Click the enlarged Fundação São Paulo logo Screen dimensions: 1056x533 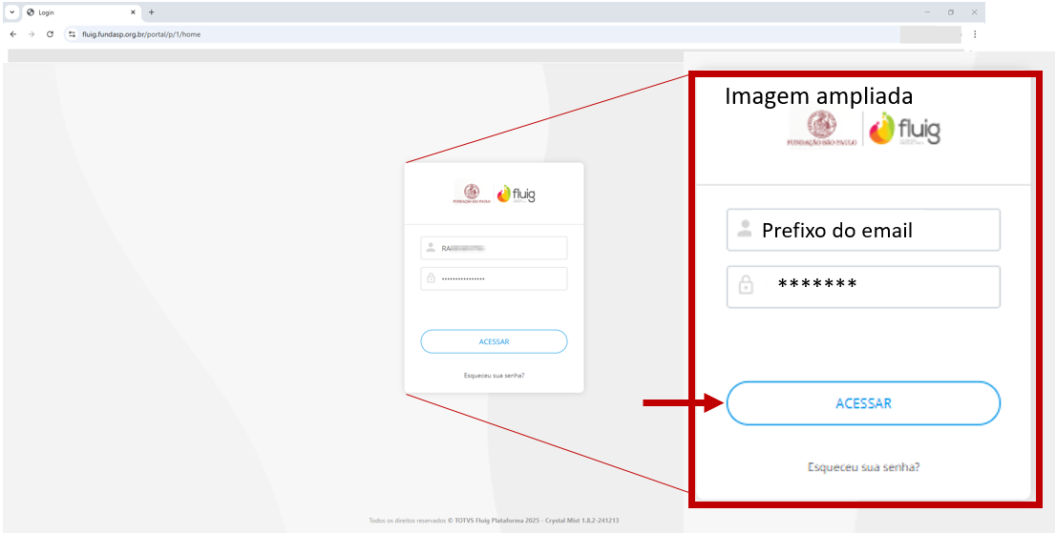[x=822, y=129]
